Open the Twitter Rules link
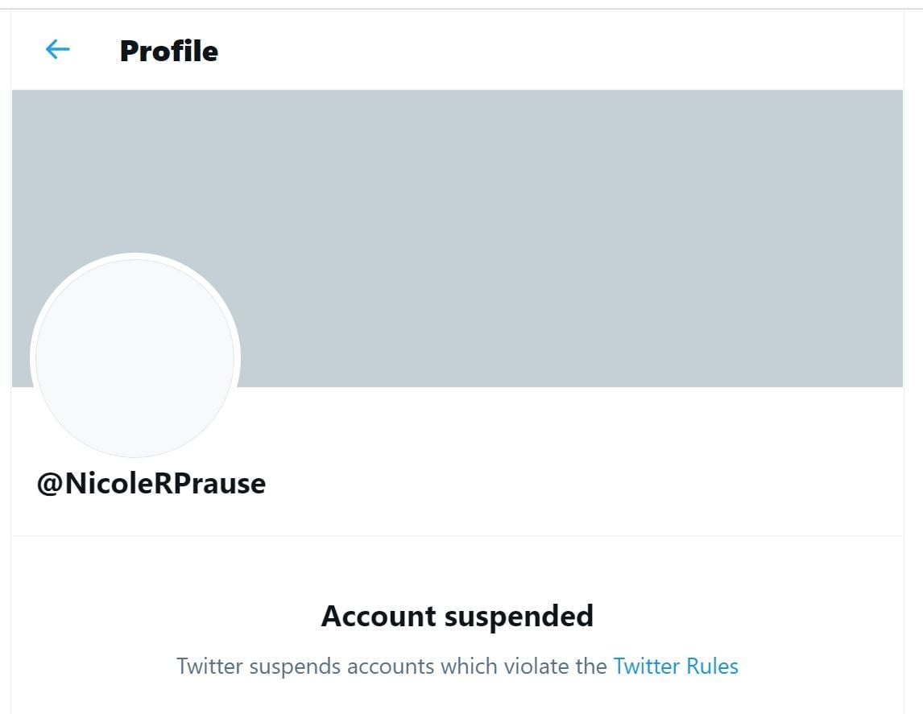The height and width of the screenshot is (714, 923). 675,667
